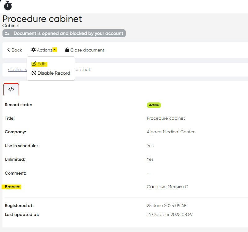Click the pencil icon next to Edit
This screenshot has height=232, width=248.
[x=34, y=64]
